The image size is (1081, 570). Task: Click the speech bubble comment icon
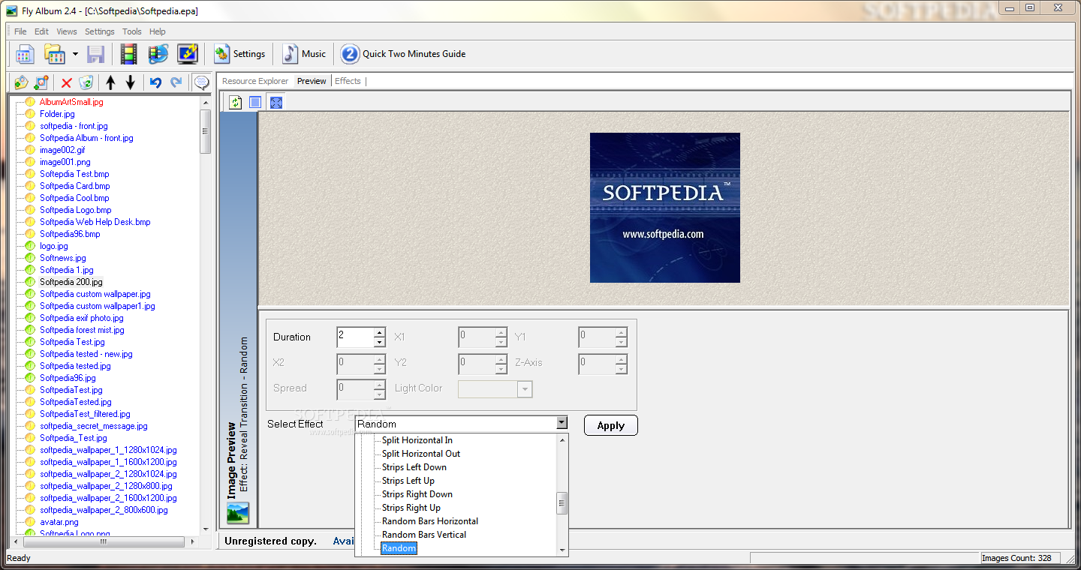pos(201,82)
